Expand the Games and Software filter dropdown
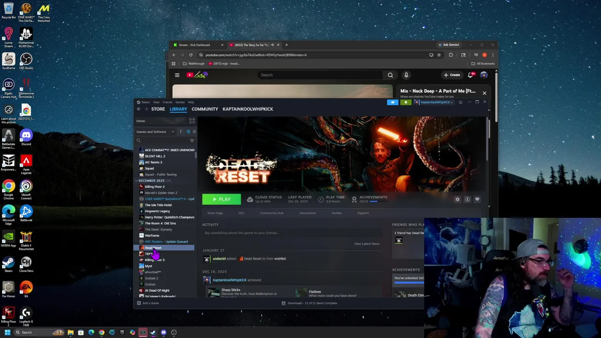This screenshot has width=601, height=338. tap(155, 131)
